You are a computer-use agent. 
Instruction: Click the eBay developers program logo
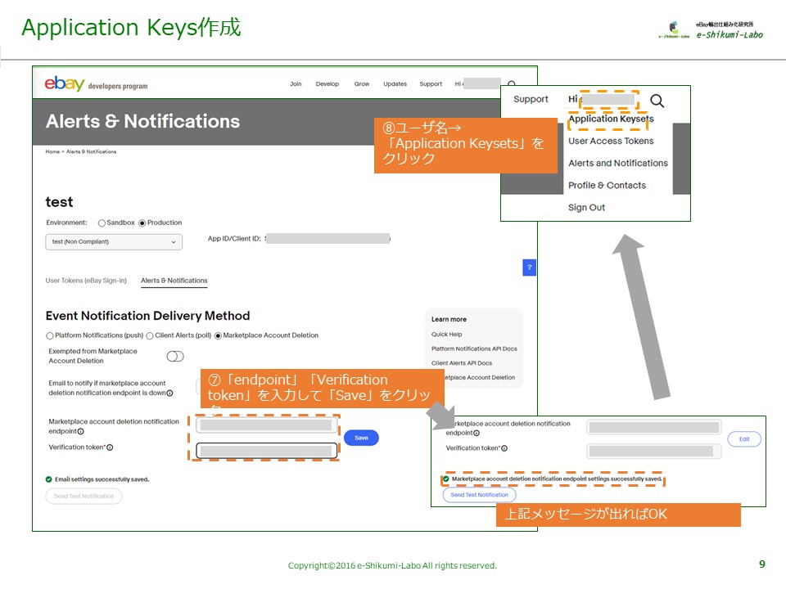(x=96, y=84)
